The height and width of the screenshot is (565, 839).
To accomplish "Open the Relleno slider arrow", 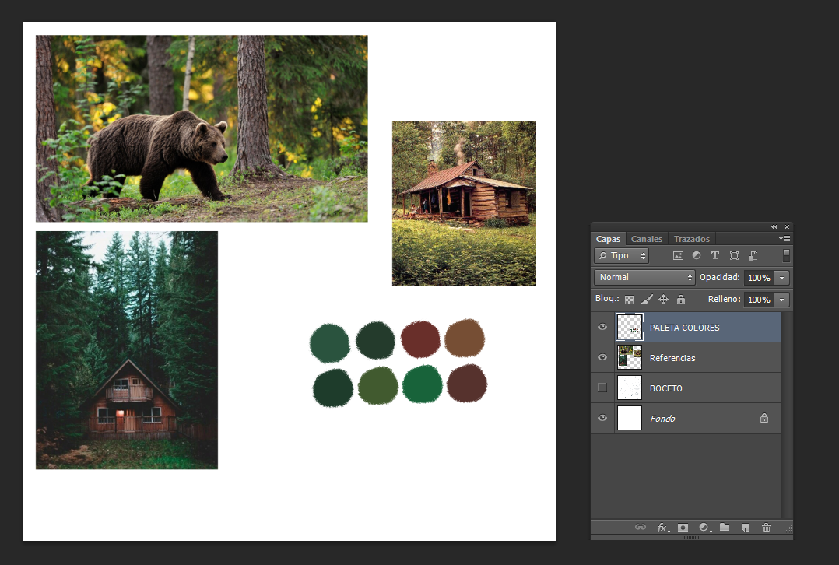I will click(781, 300).
